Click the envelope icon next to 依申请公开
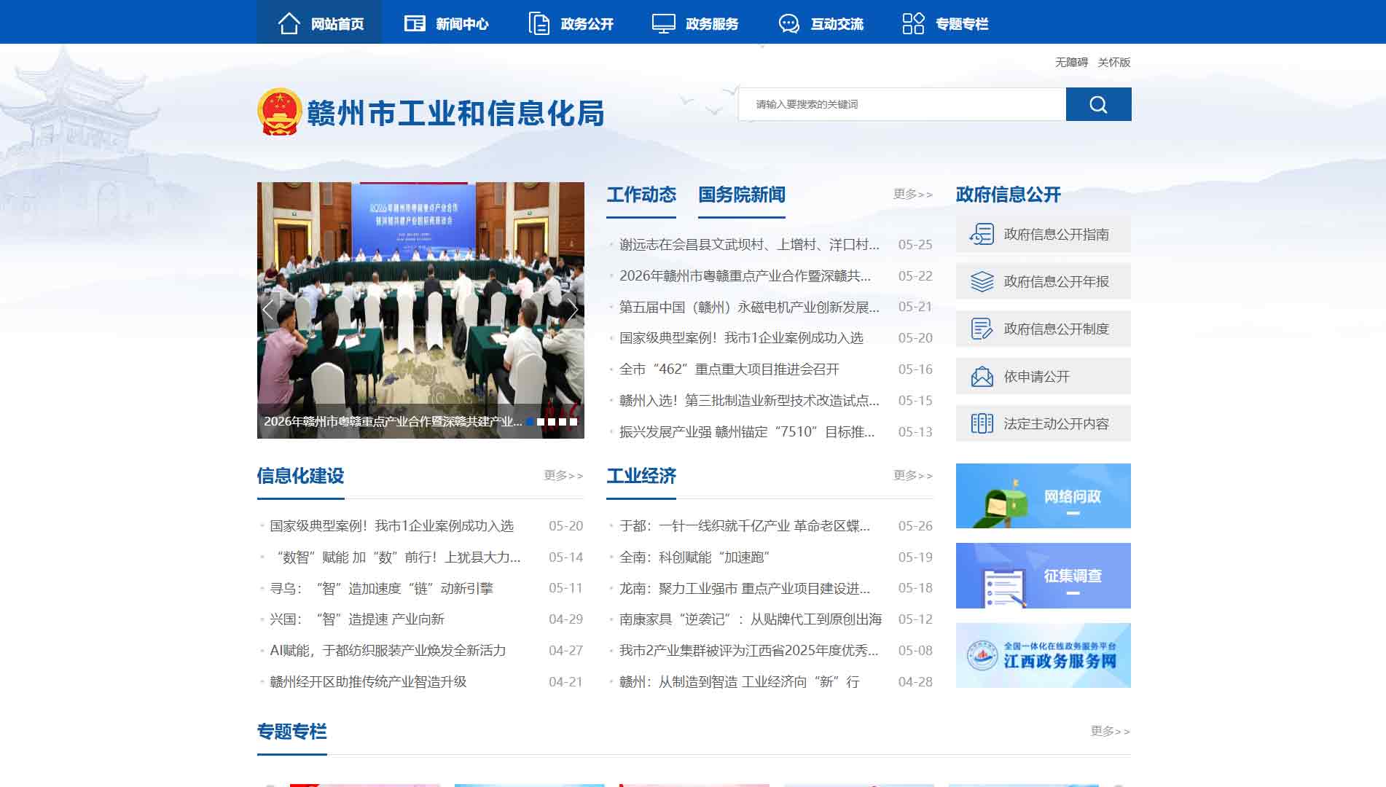The image size is (1386, 787). pyautogui.click(x=982, y=376)
